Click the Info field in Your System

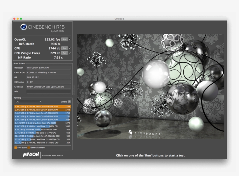48,91
